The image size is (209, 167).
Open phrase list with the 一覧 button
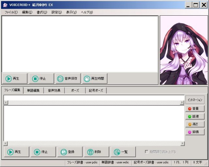pos(123,152)
